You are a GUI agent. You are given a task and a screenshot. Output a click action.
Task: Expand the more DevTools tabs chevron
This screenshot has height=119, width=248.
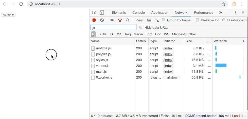click(x=220, y=12)
